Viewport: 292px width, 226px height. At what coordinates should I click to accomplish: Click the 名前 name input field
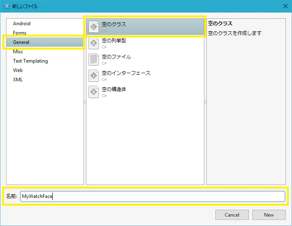point(152,196)
